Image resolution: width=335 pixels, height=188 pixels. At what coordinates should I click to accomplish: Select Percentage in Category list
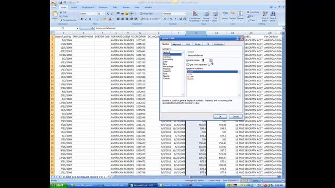click(168, 66)
